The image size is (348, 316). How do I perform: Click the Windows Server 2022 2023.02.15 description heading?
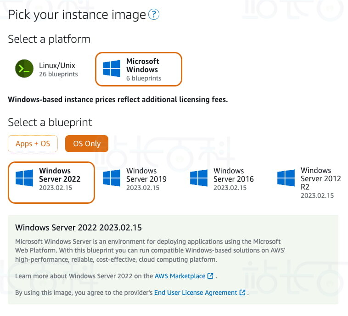79,228
